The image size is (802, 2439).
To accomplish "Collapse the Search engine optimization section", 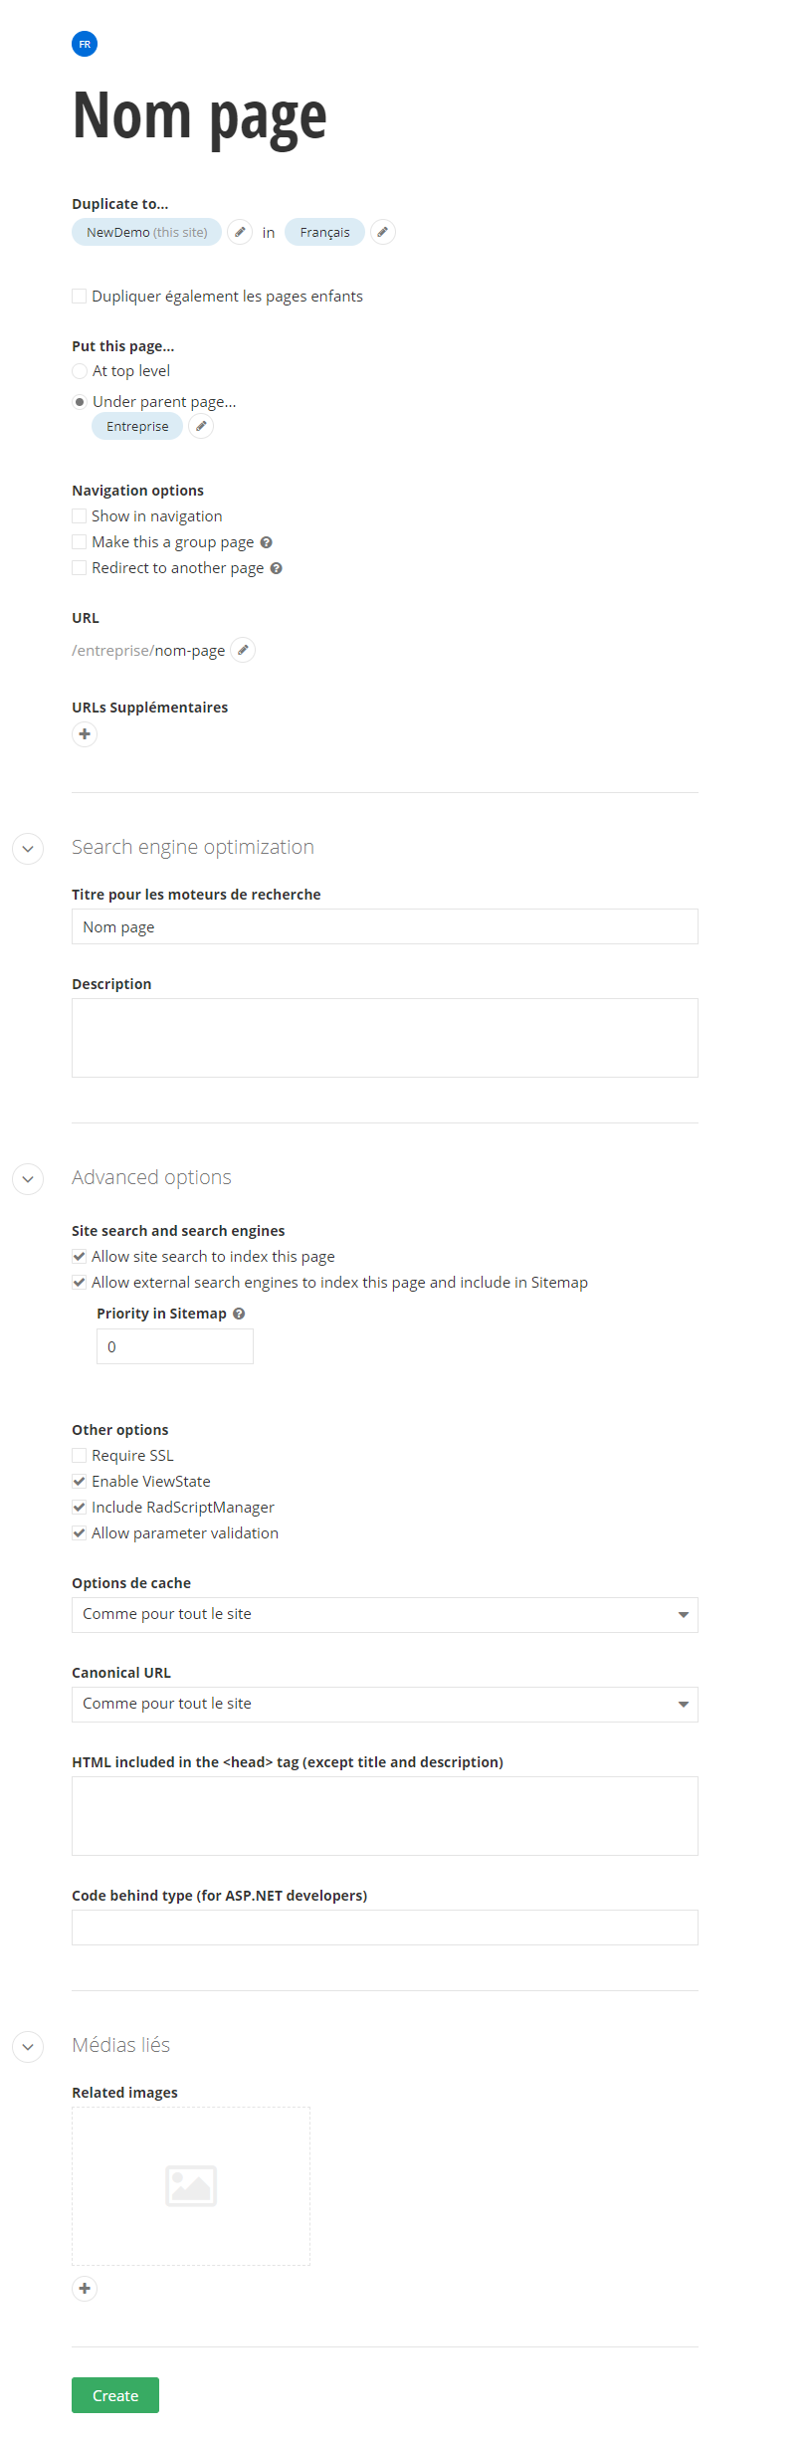I will [28, 849].
